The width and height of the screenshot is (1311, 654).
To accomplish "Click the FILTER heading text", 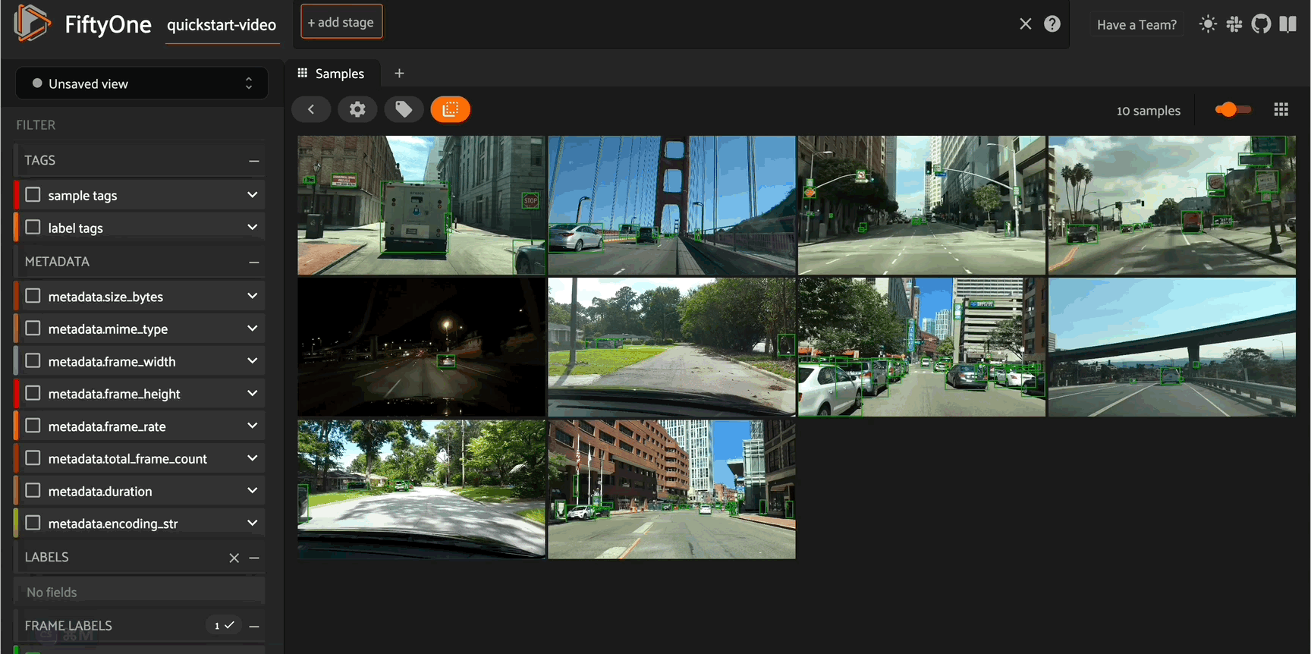I will coord(36,125).
